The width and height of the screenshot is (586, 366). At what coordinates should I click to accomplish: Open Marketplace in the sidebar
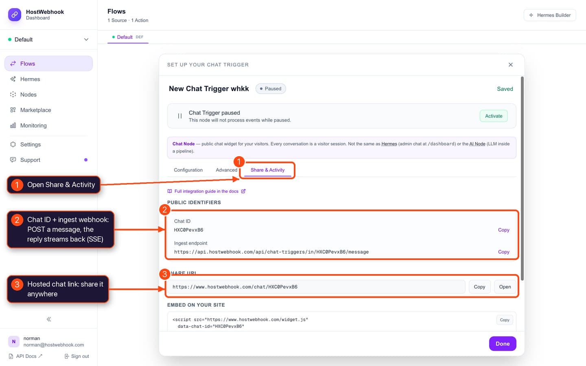pyautogui.click(x=48, y=110)
